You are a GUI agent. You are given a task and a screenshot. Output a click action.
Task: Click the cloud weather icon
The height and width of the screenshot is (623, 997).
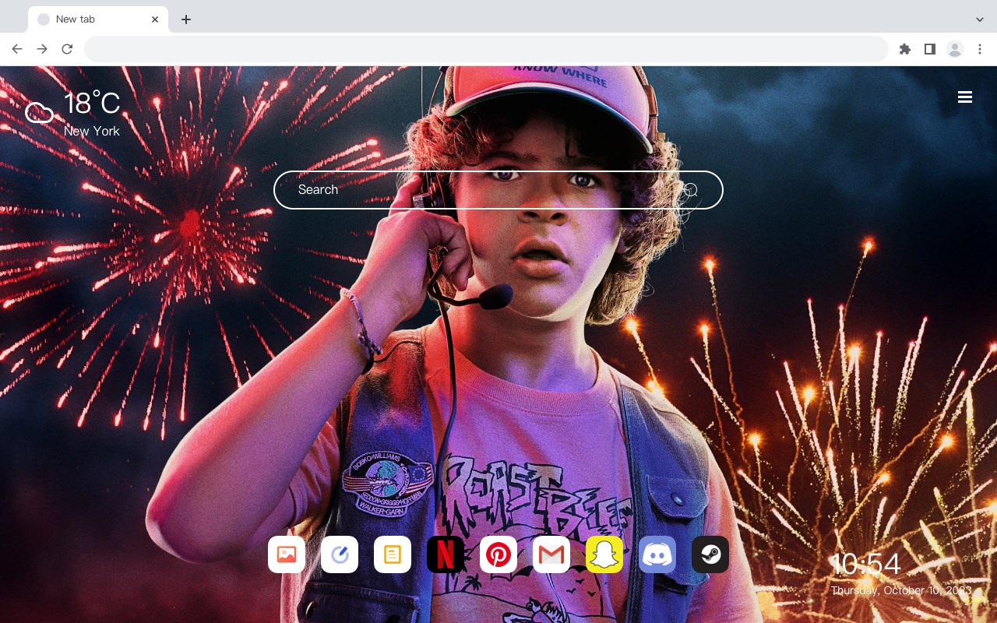pos(39,114)
